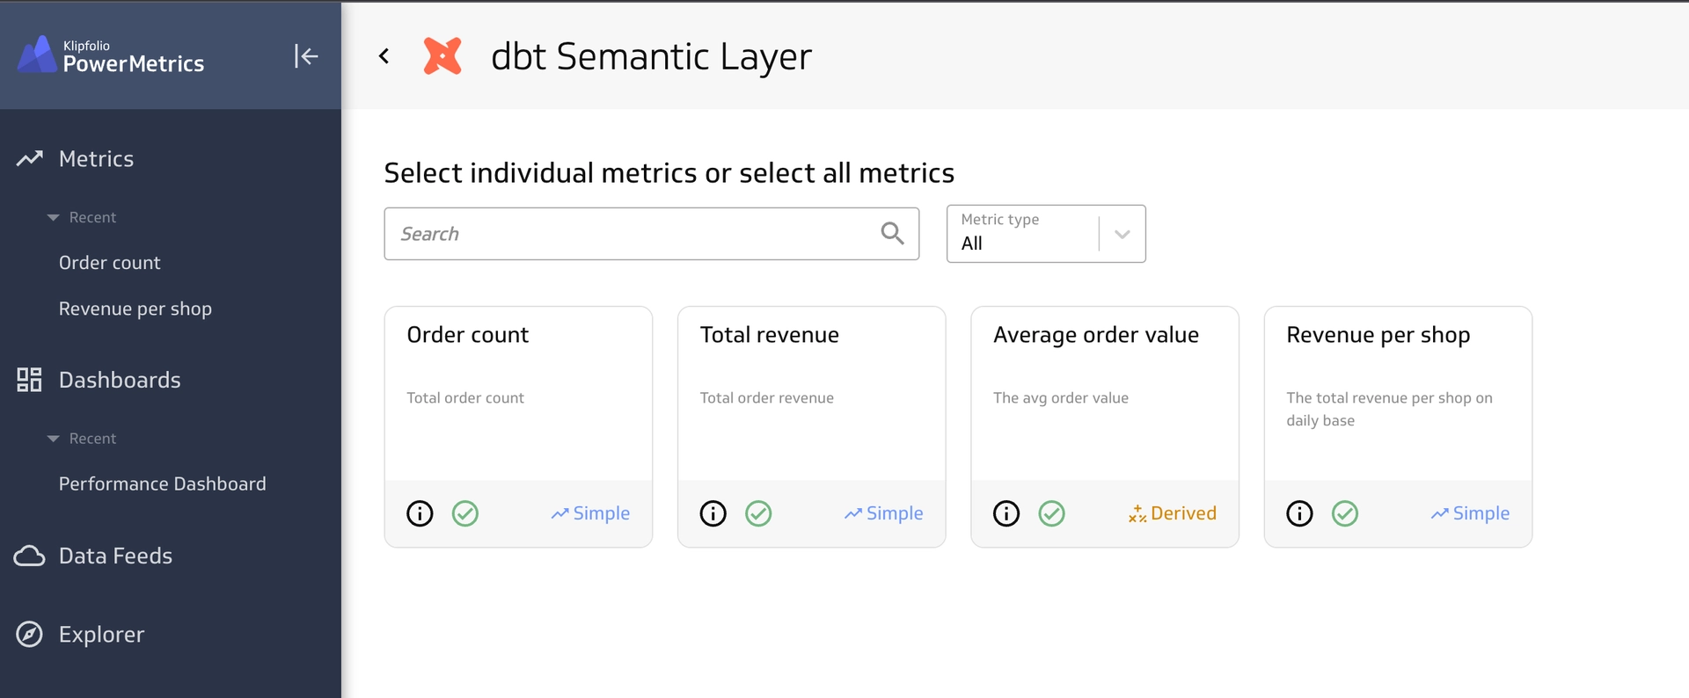This screenshot has height=698, width=1689.
Task: Click the Data Feeds cloud icon
Action: [30, 556]
